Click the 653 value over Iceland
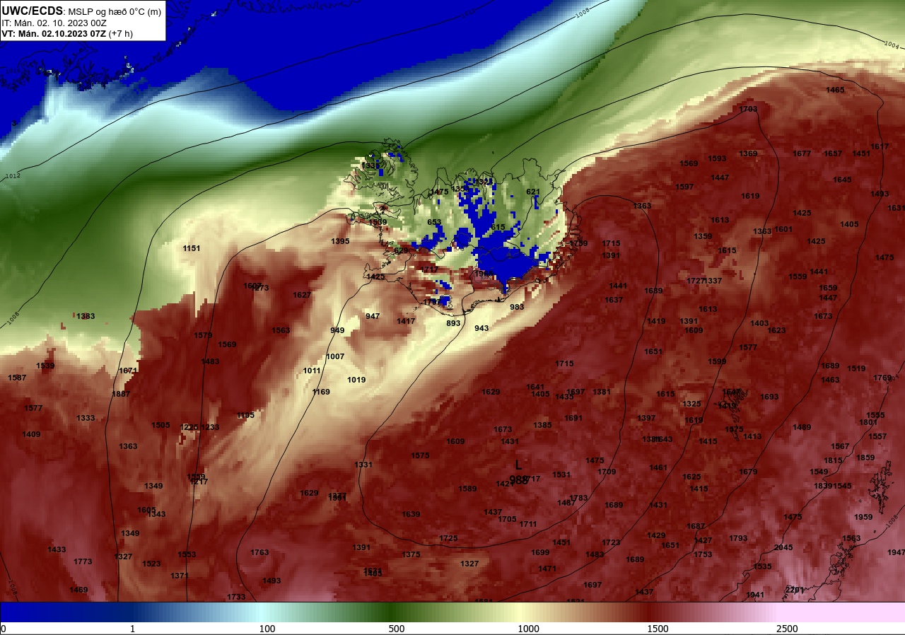 pos(434,222)
